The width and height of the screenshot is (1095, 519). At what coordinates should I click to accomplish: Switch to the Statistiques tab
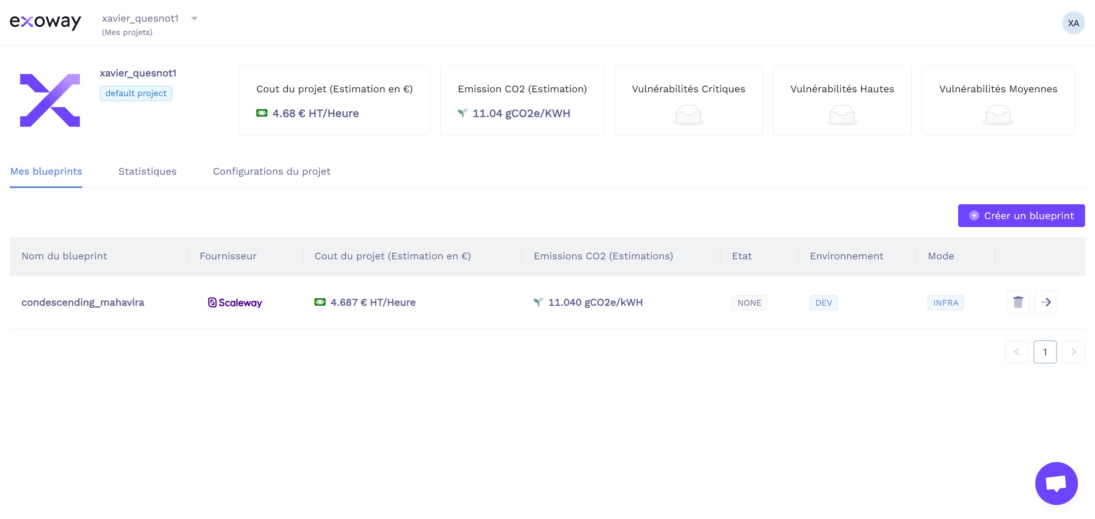pos(147,172)
